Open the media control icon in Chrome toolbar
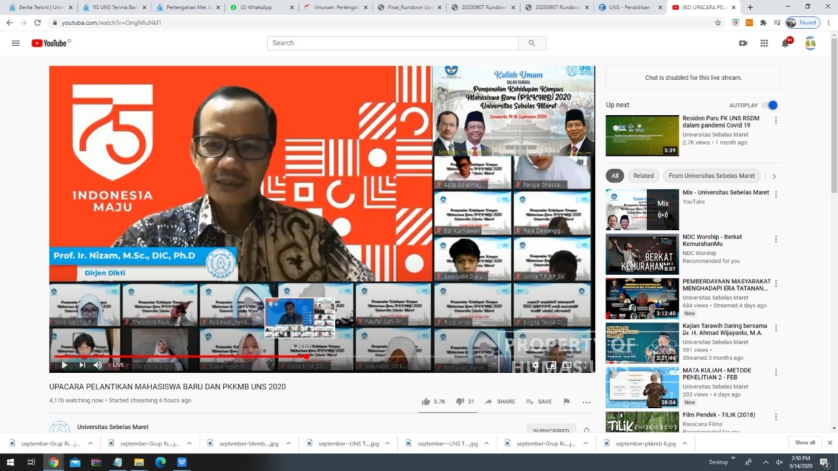 [x=776, y=22]
